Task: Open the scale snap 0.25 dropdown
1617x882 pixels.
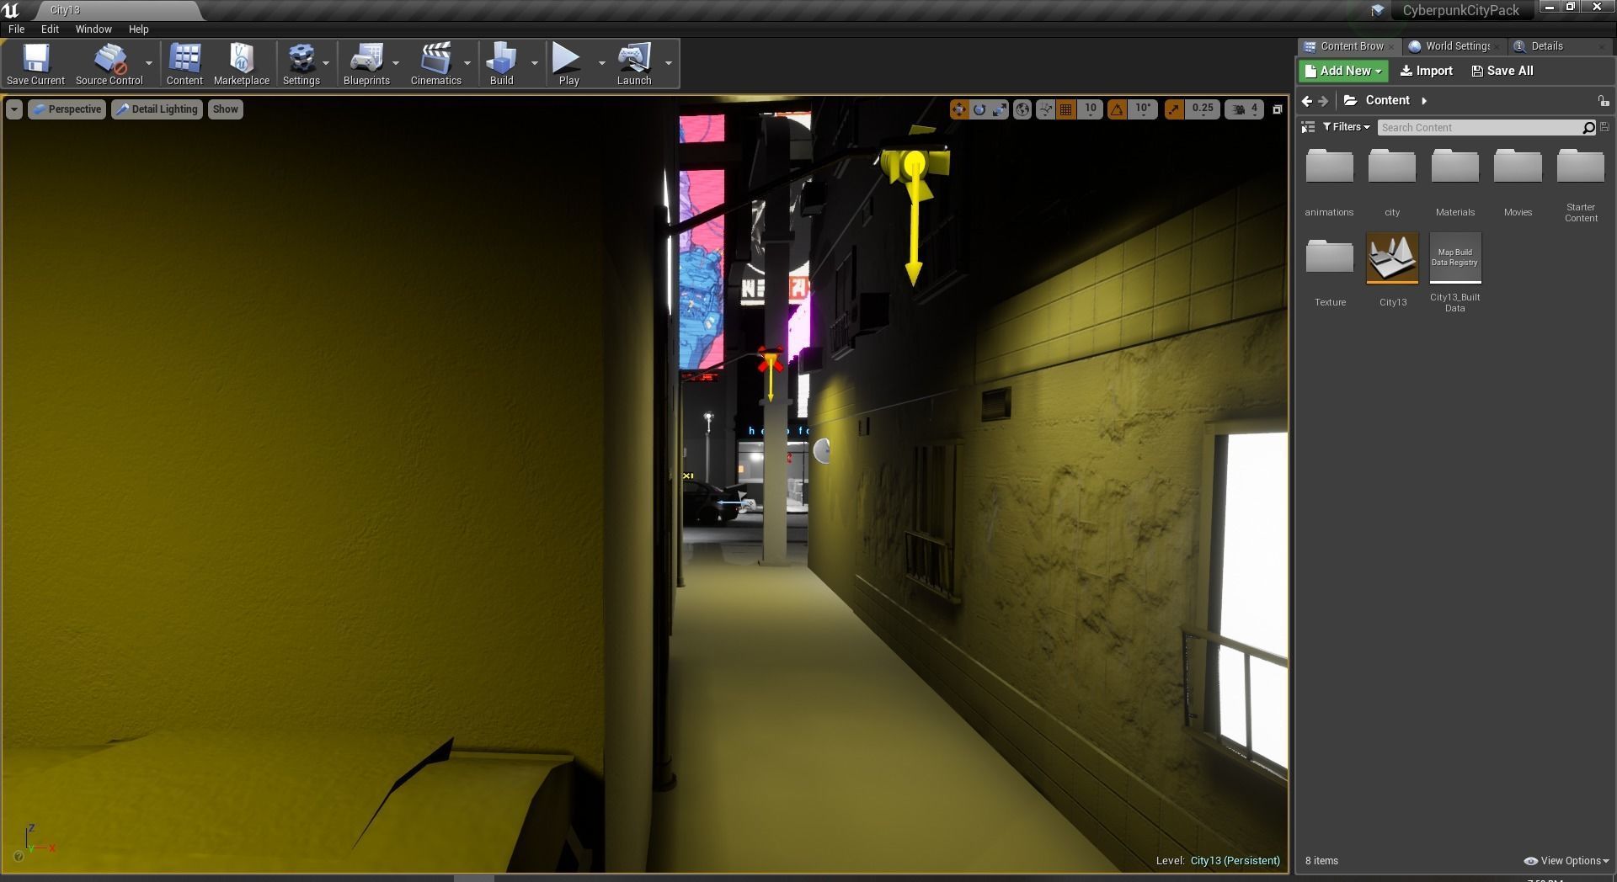Action: 1202,109
